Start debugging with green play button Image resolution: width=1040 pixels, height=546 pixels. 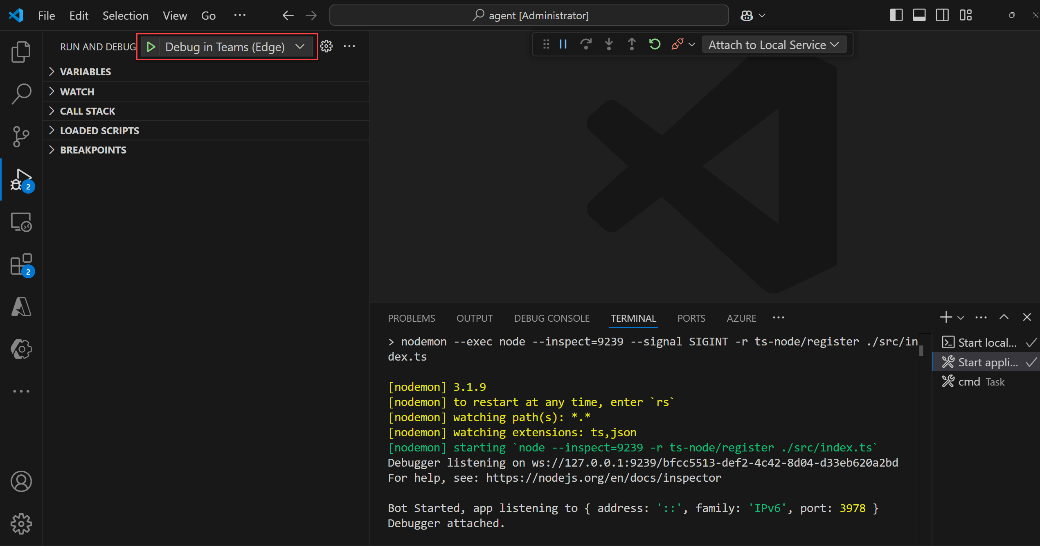(x=151, y=47)
